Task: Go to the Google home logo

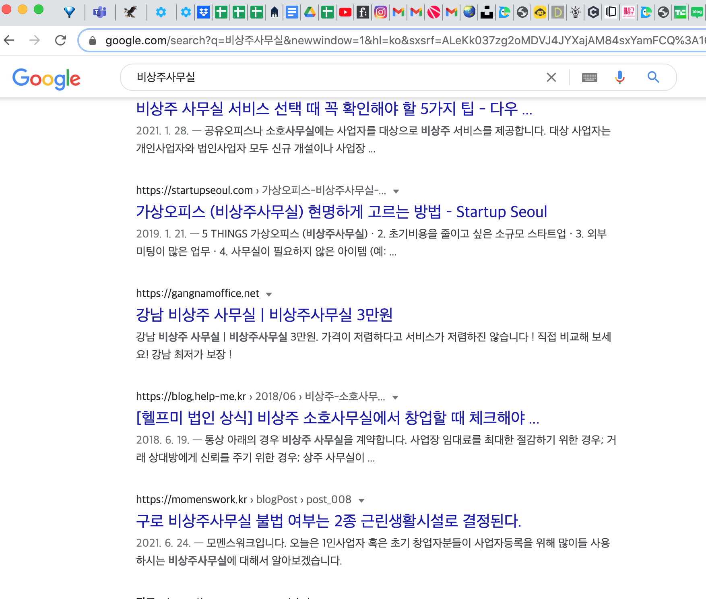Action: click(46, 78)
